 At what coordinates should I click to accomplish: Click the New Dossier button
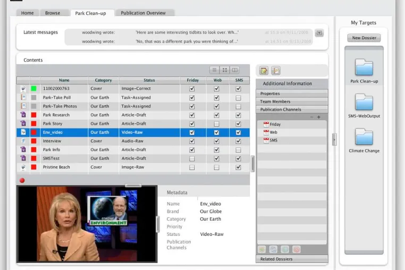pos(364,38)
